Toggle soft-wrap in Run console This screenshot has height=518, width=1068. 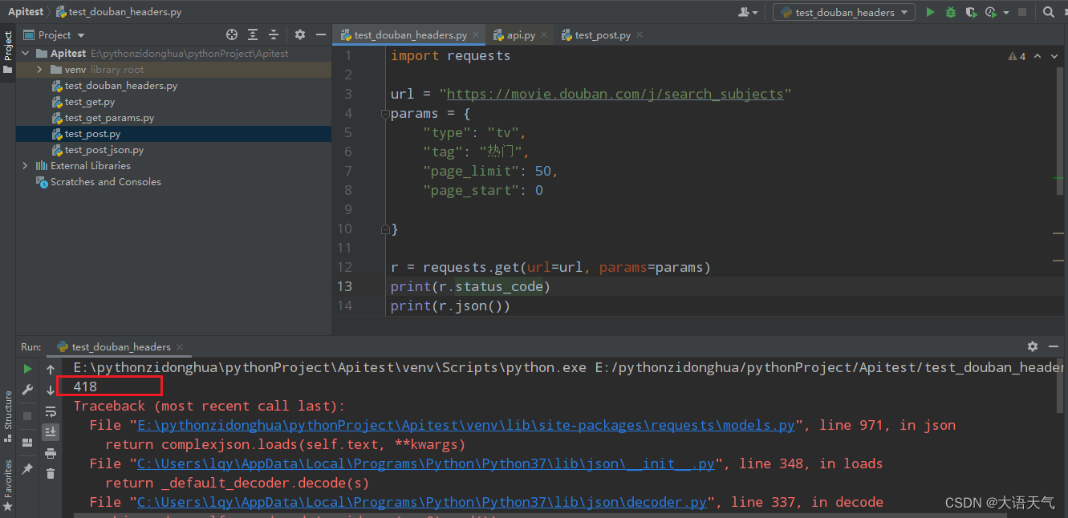click(x=51, y=411)
